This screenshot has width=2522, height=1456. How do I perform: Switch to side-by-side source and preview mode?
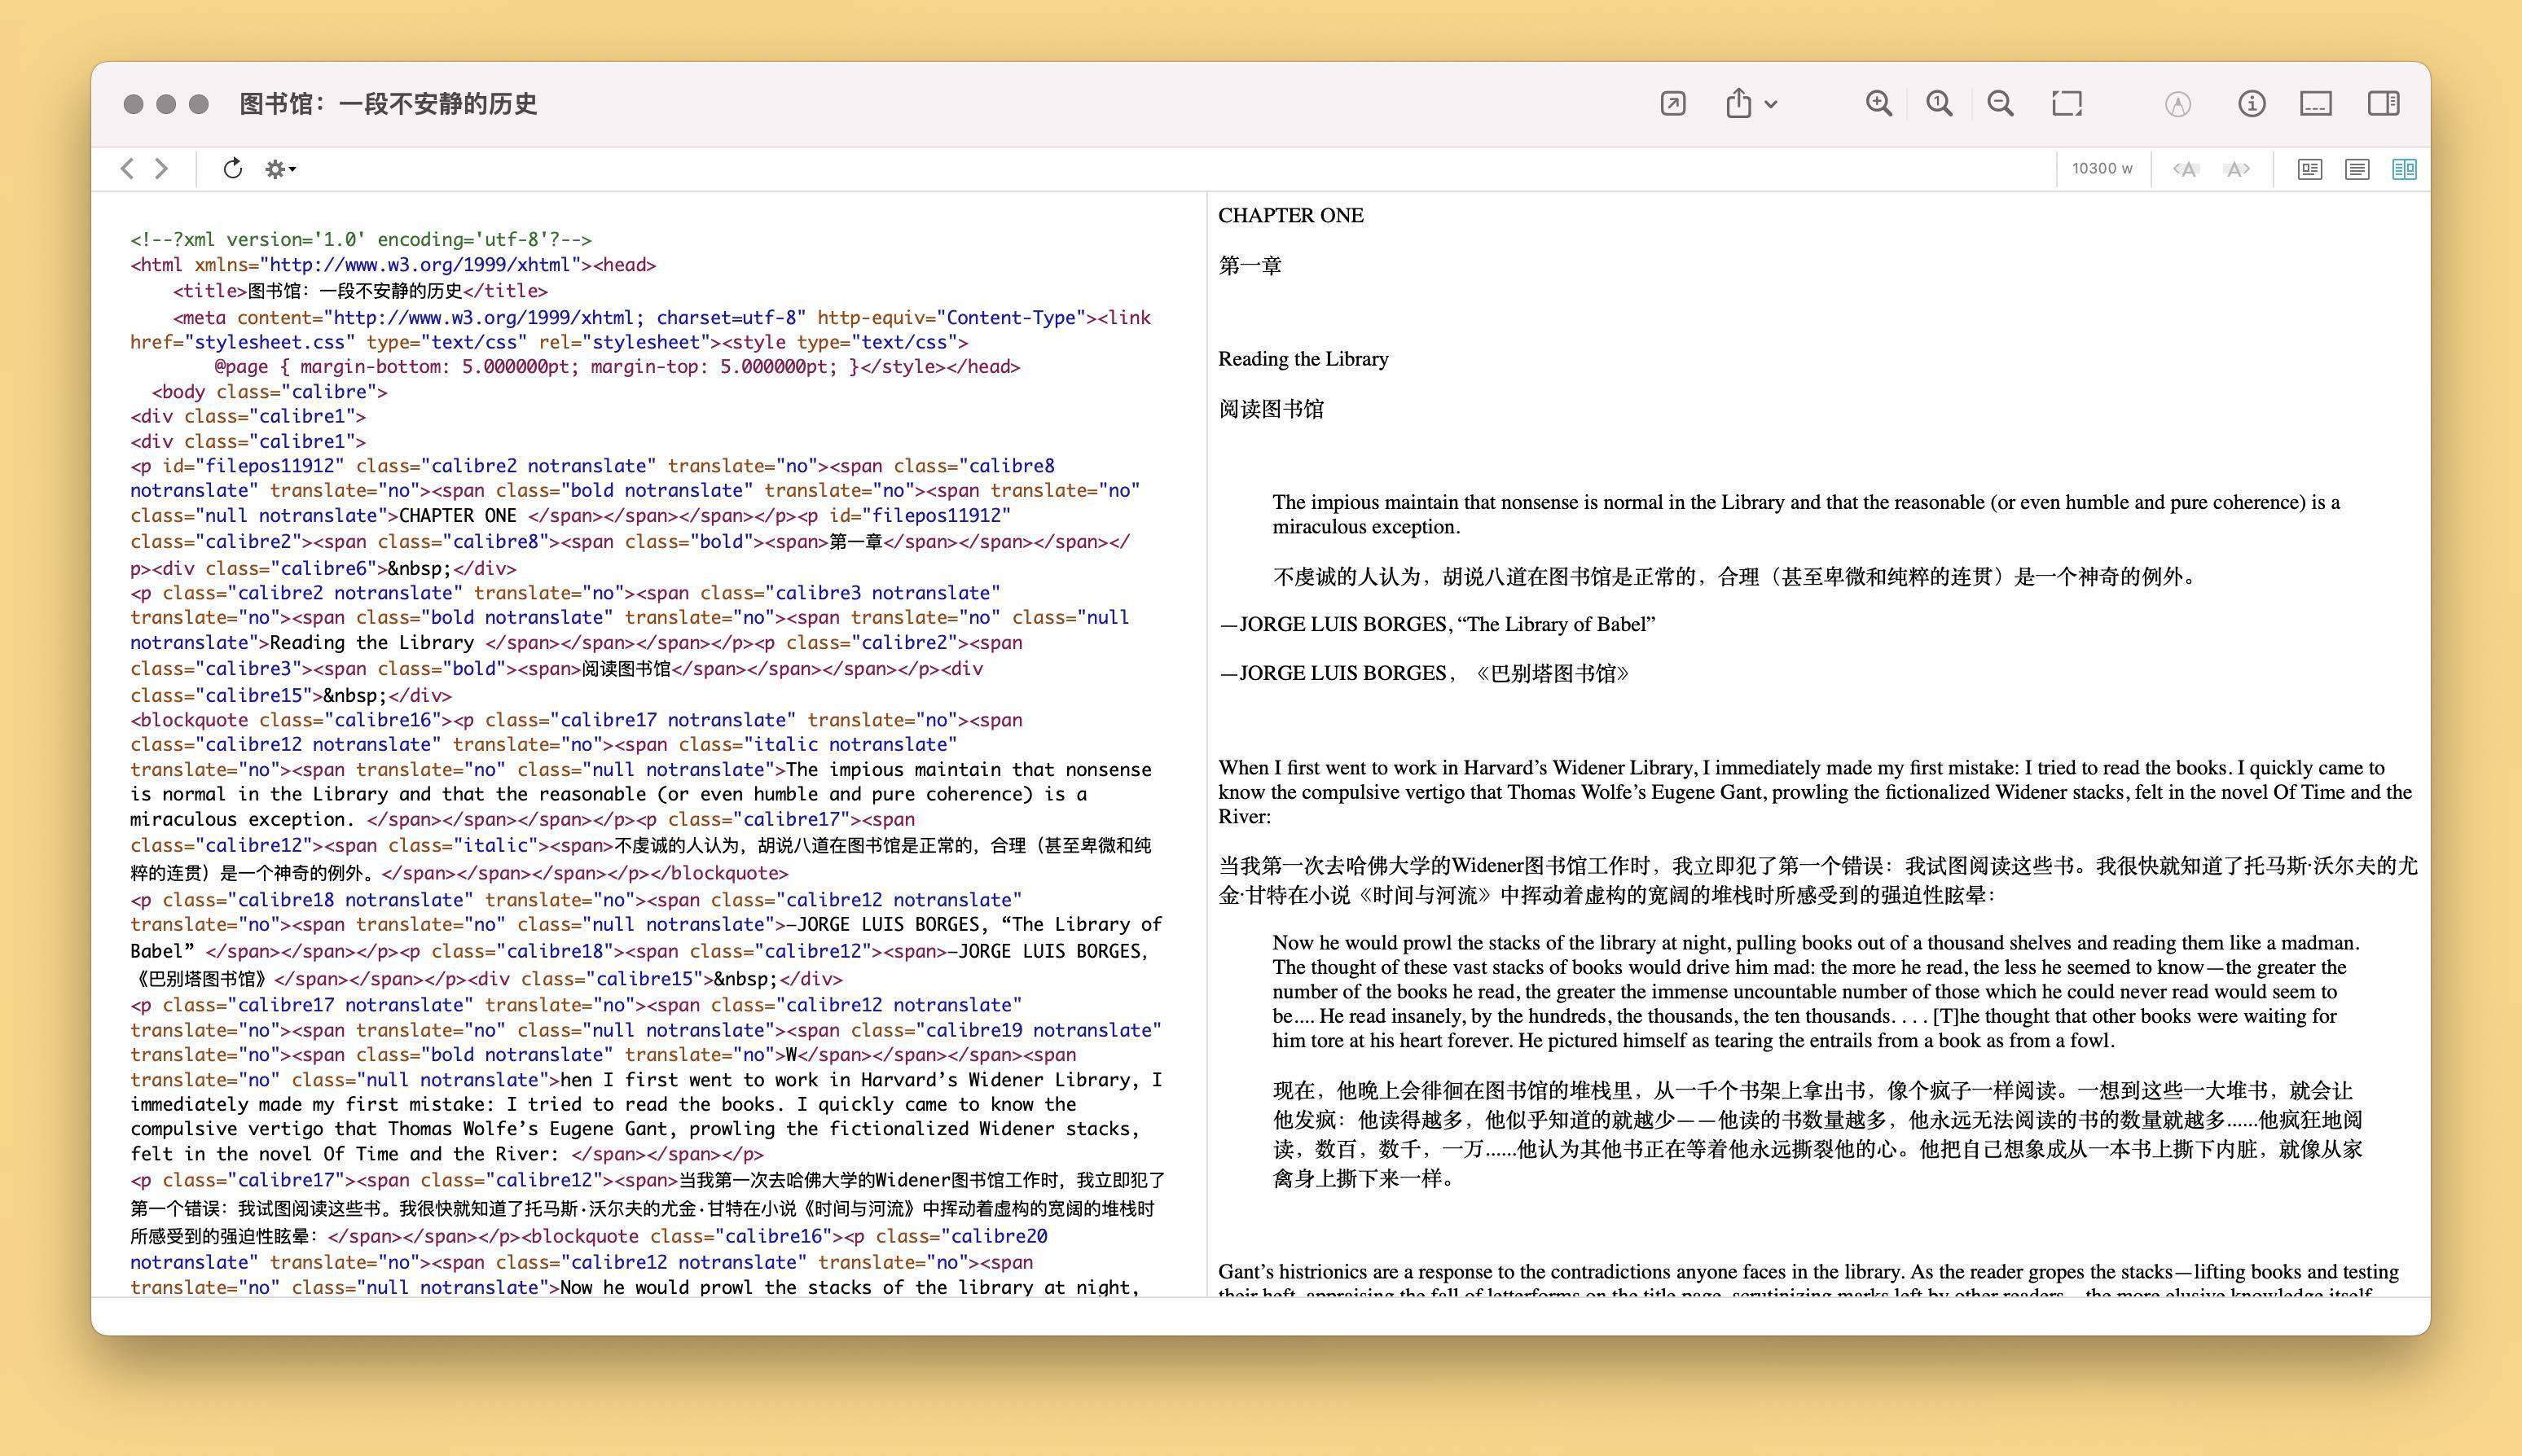(2404, 169)
